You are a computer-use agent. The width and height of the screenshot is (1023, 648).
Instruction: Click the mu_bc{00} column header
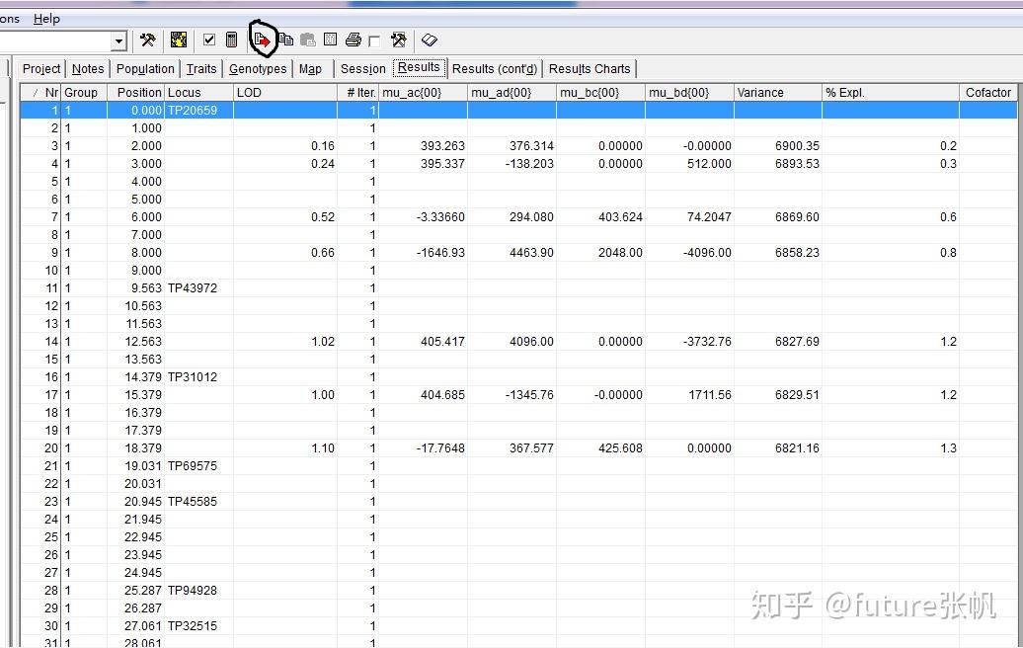tap(600, 93)
